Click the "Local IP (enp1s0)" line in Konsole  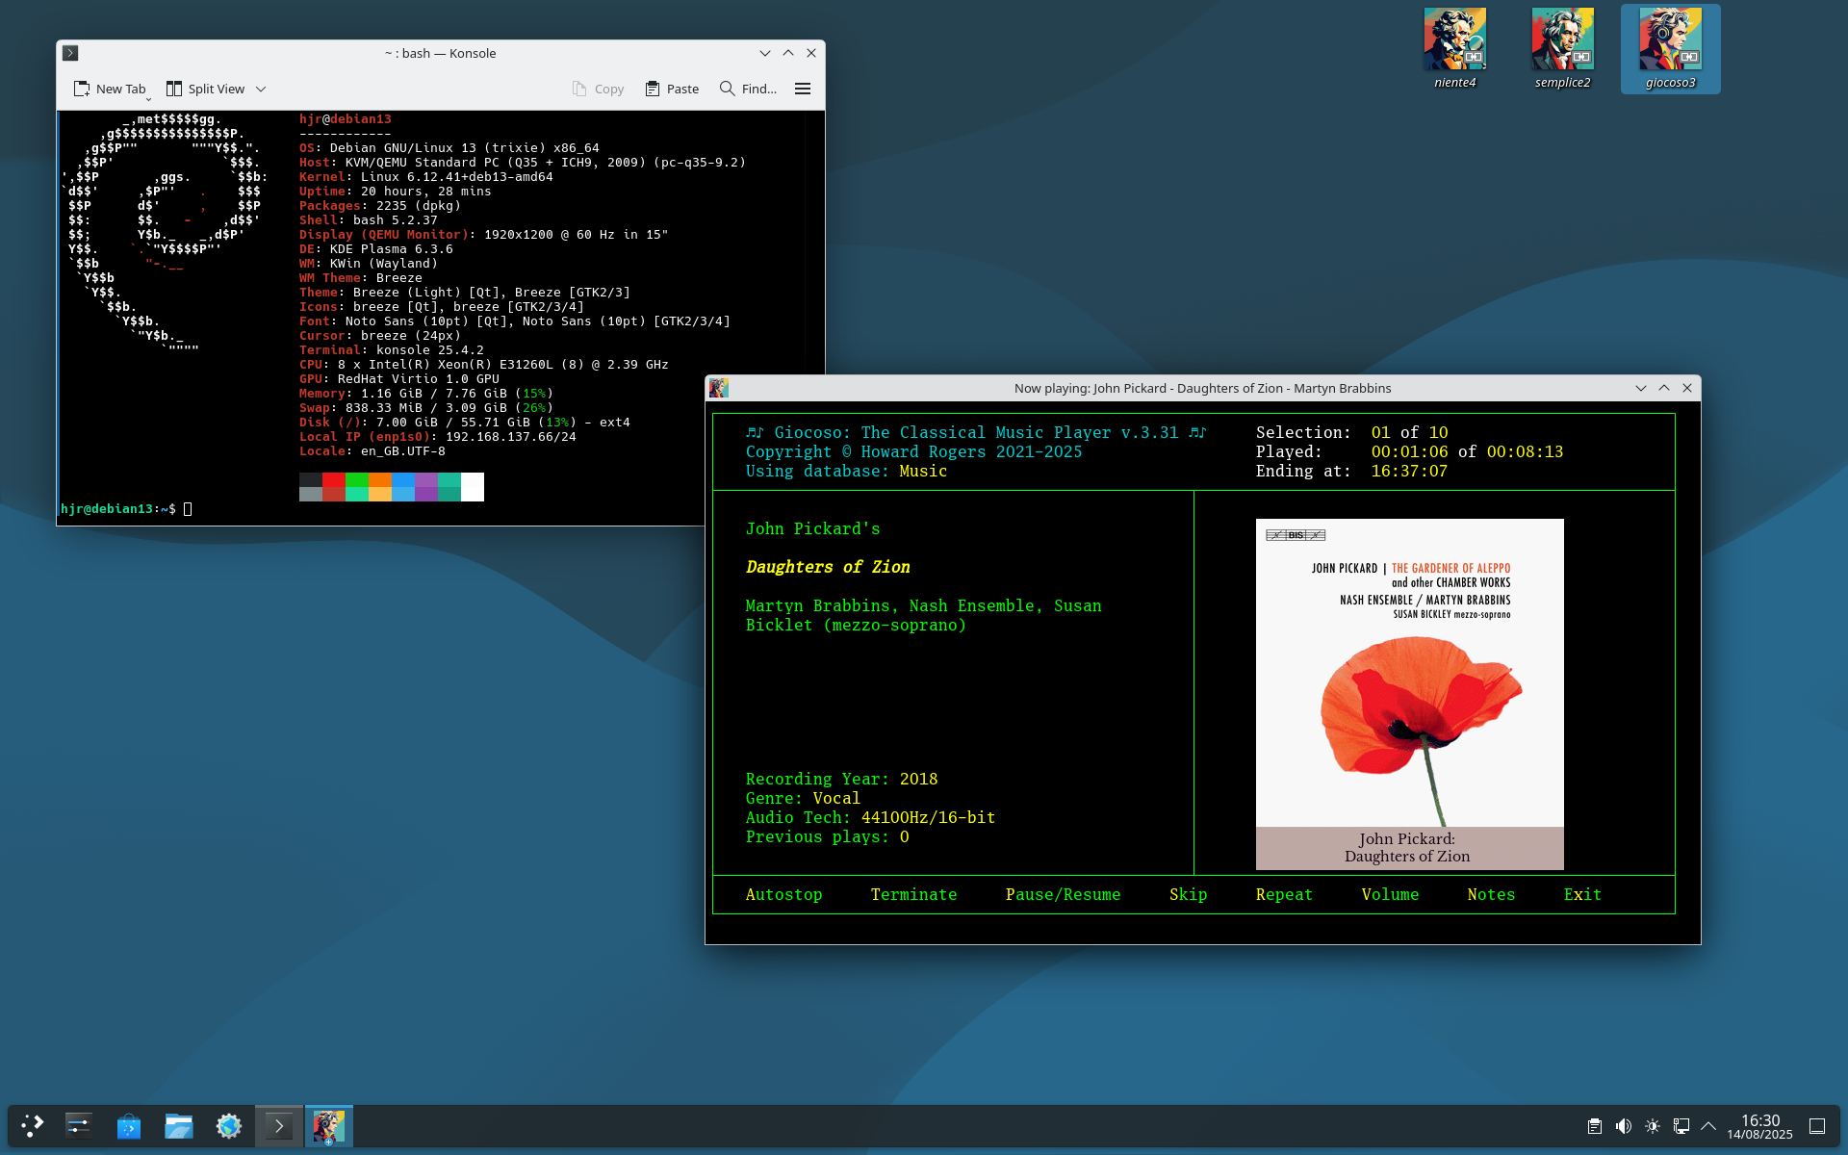pos(437,437)
